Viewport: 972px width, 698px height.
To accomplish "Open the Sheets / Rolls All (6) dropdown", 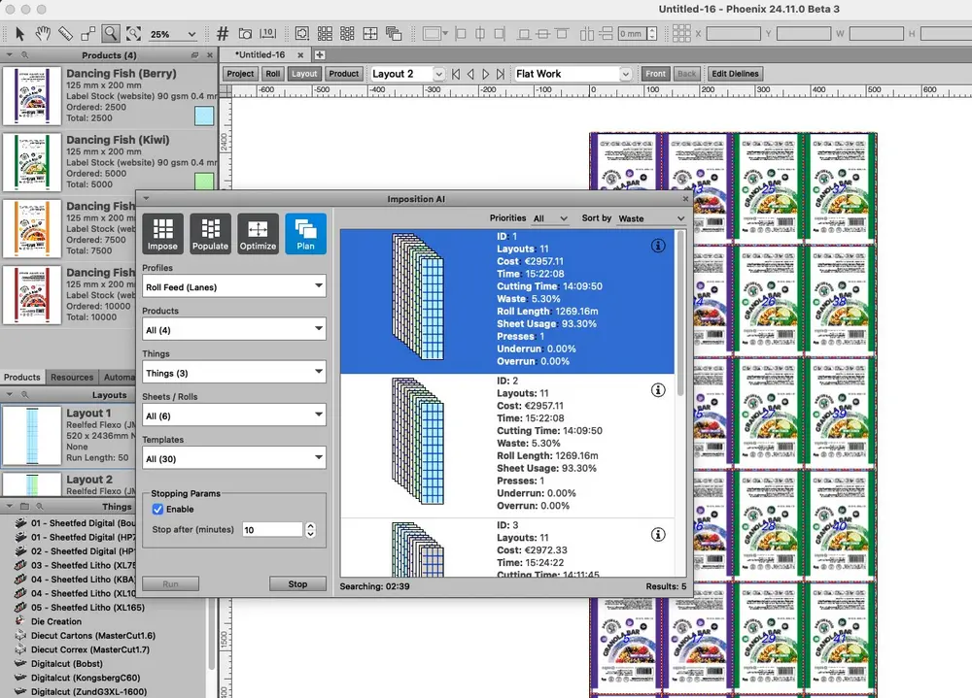I will [234, 415].
